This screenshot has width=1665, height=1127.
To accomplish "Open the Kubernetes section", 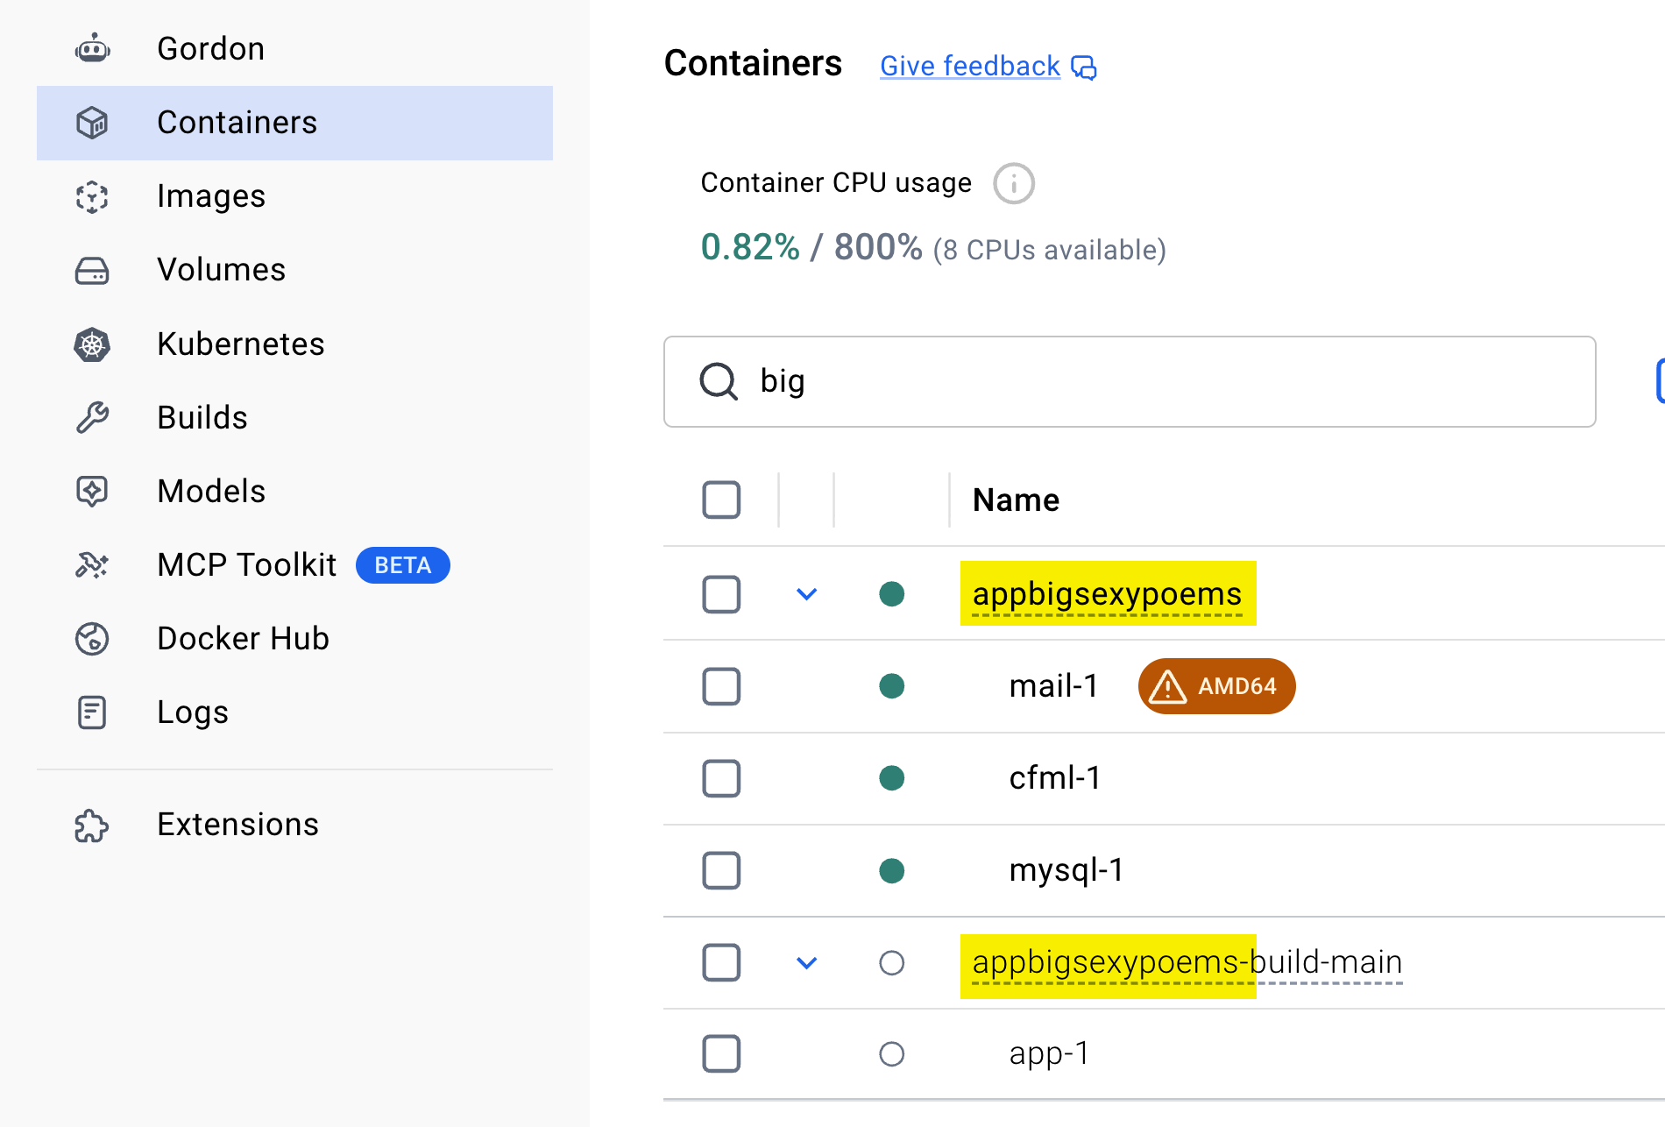I will [294, 344].
